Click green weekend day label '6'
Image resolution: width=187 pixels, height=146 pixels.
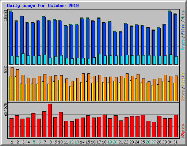39,142
